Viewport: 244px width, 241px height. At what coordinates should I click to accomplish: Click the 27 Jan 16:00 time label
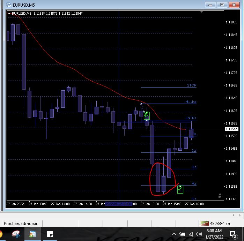click(194, 204)
